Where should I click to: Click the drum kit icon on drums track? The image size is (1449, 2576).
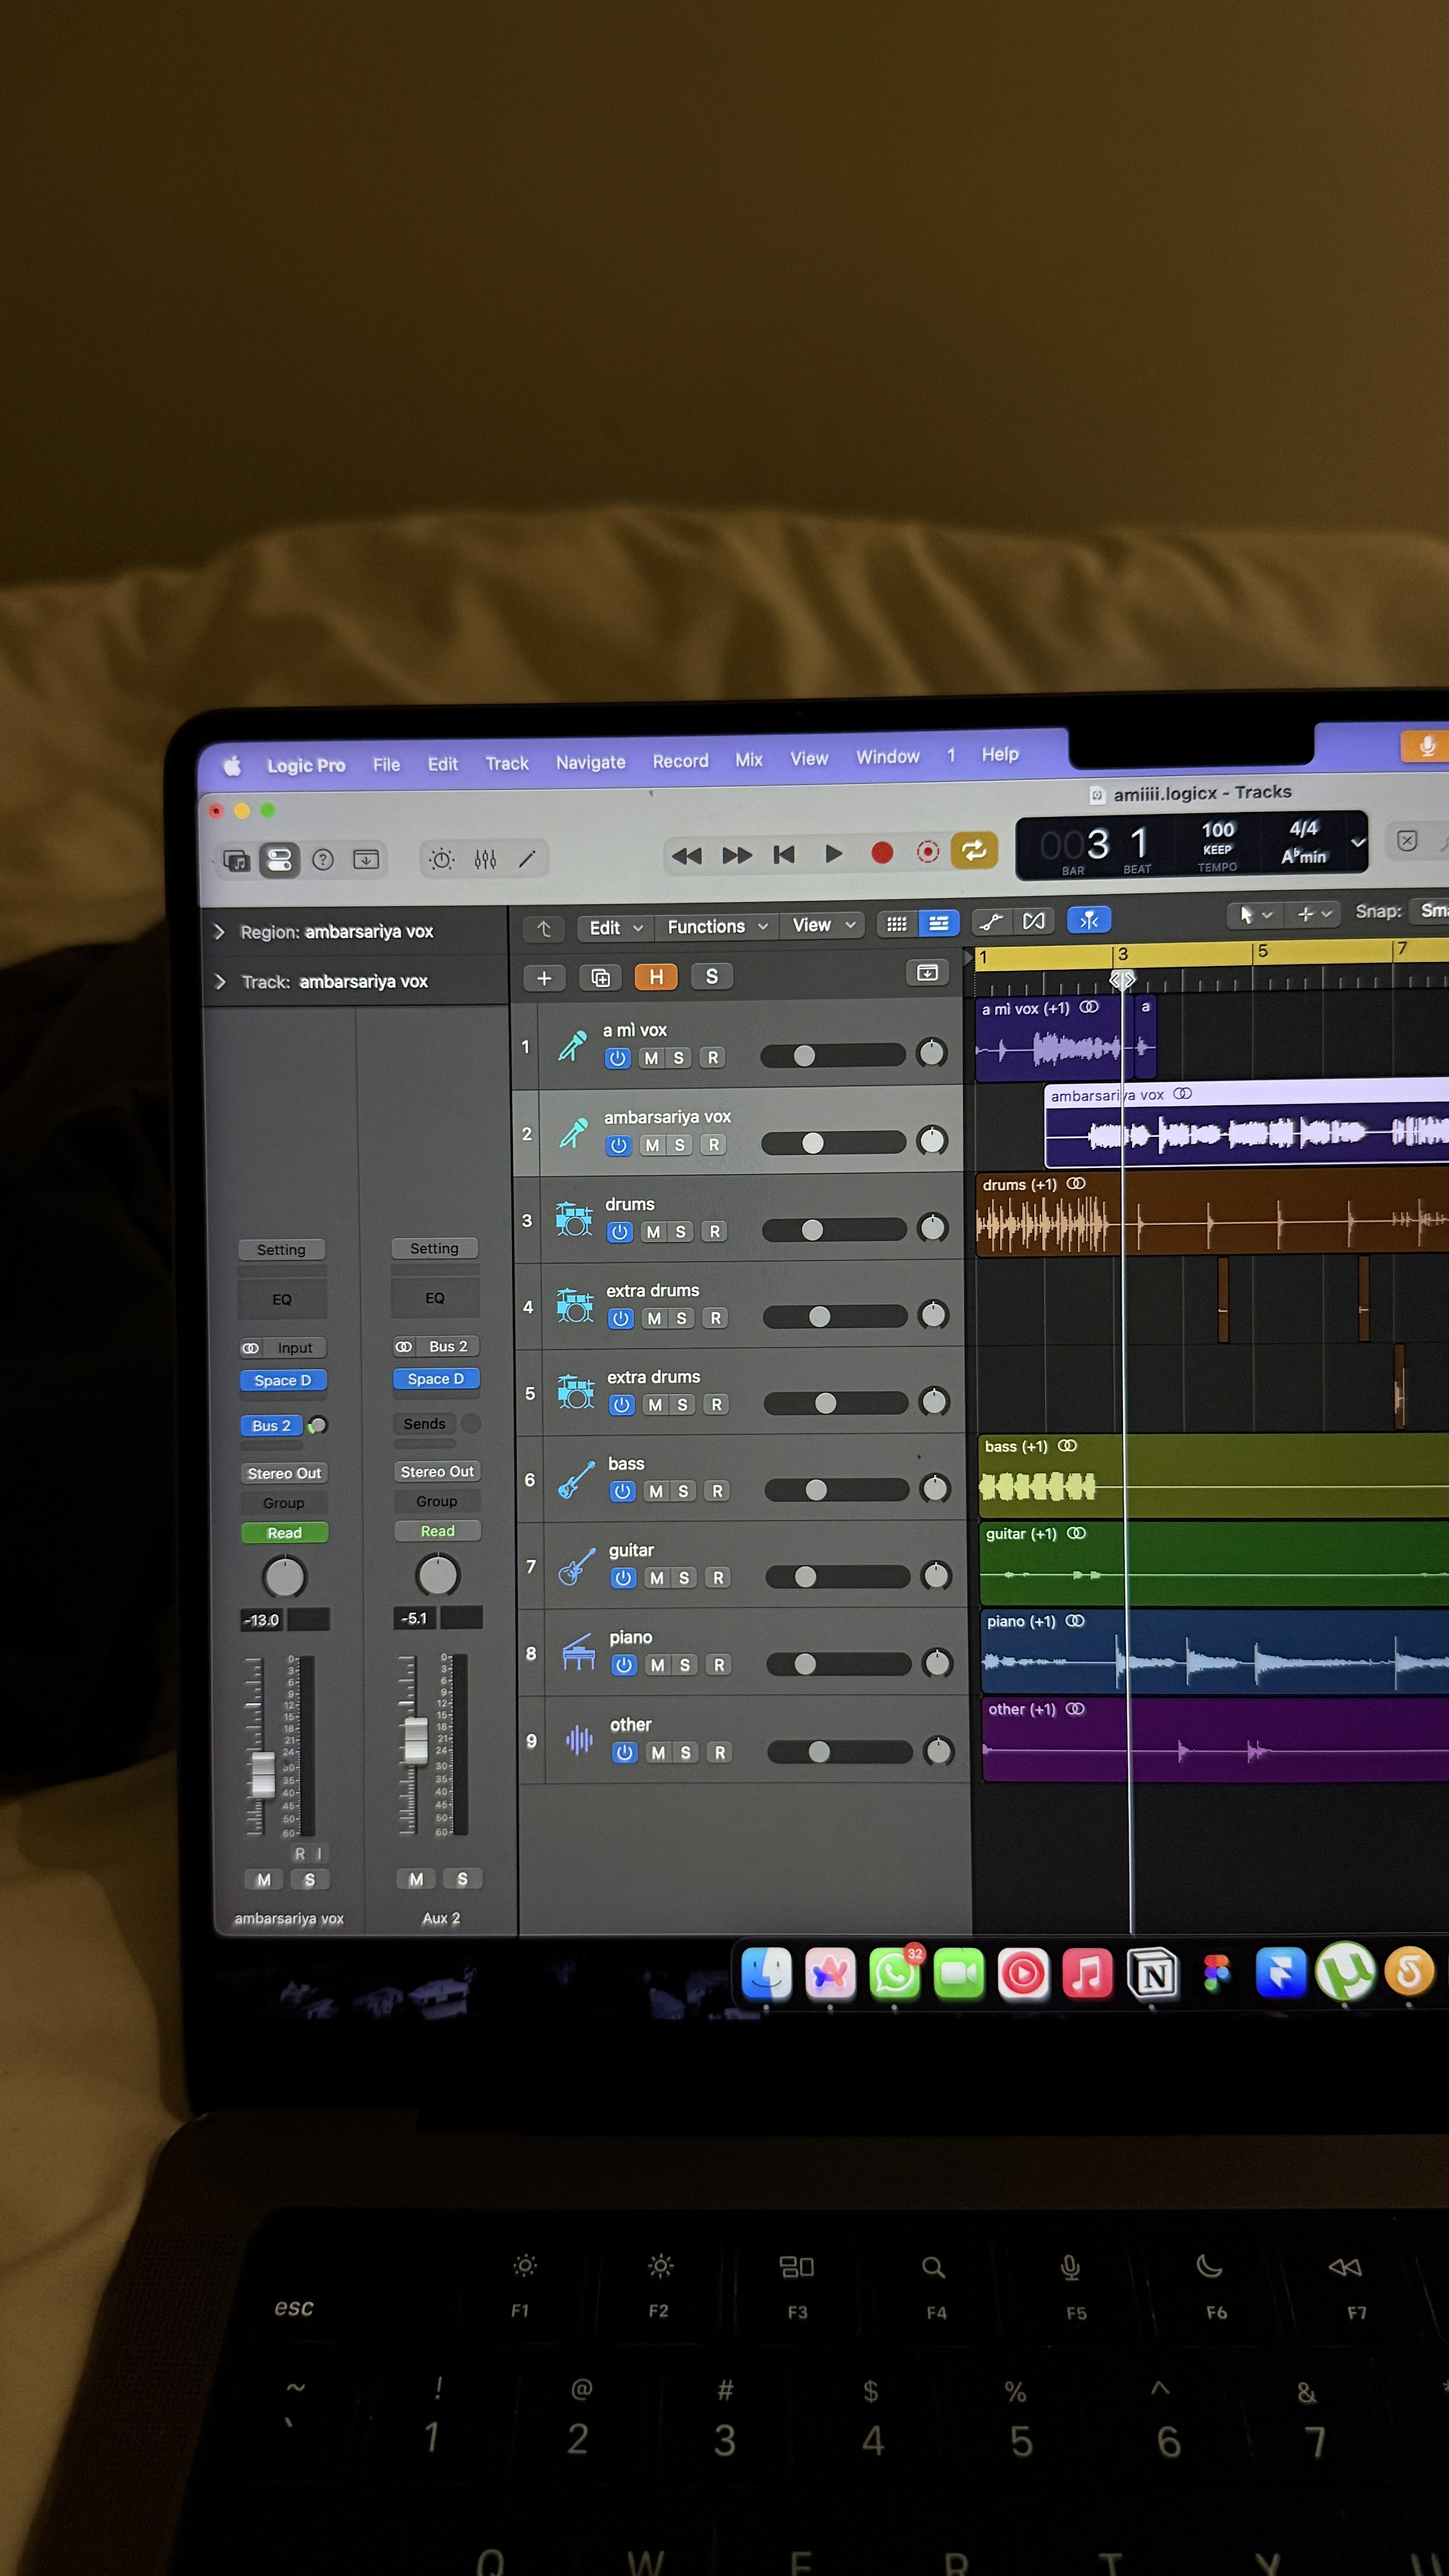pyautogui.click(x=574, y=1219)
